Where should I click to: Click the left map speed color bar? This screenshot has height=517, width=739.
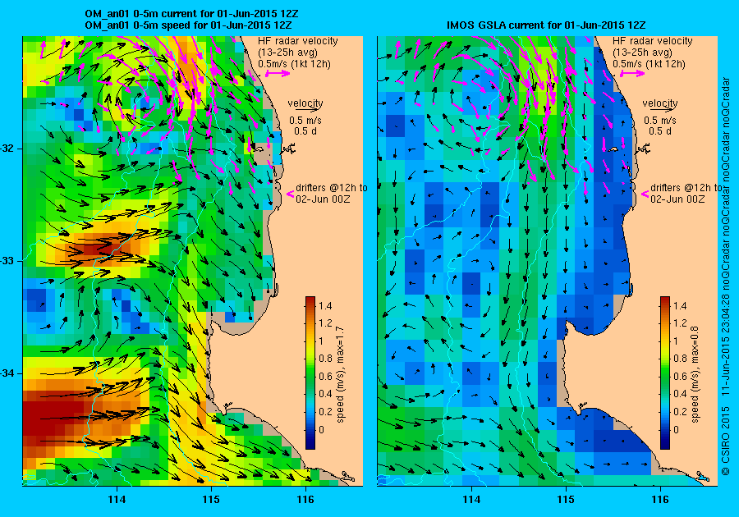(310, 373)
